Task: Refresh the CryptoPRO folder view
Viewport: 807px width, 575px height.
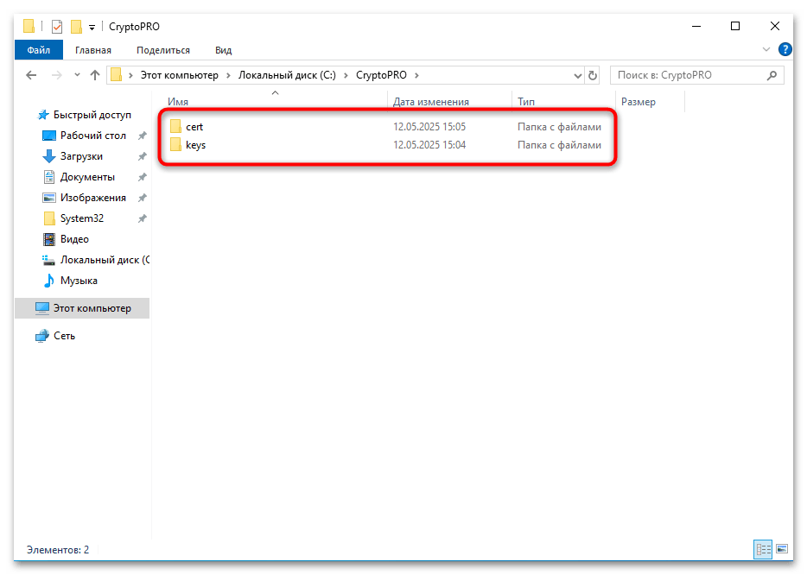Action: point(592,75)
